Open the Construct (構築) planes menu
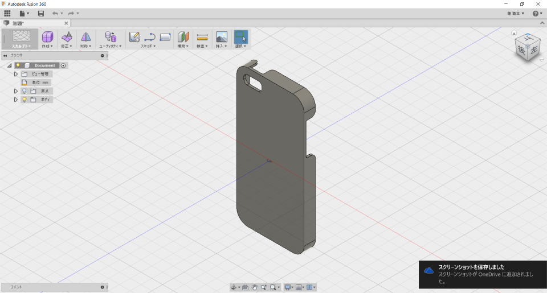 pos(183,39)
